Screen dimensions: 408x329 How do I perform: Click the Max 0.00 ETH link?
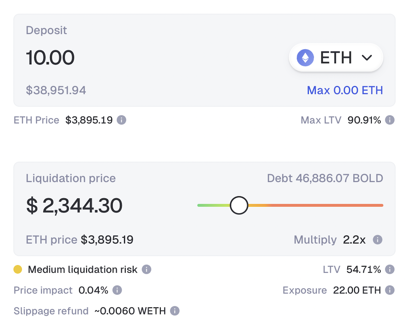(x=345, y=90)
